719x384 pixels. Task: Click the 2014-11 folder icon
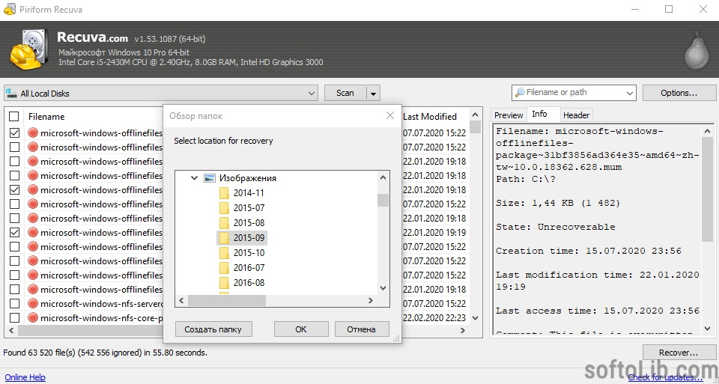tap(224, 193)
